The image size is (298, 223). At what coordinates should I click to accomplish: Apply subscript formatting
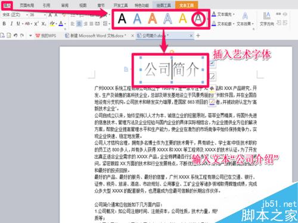(x=44, y=24)
